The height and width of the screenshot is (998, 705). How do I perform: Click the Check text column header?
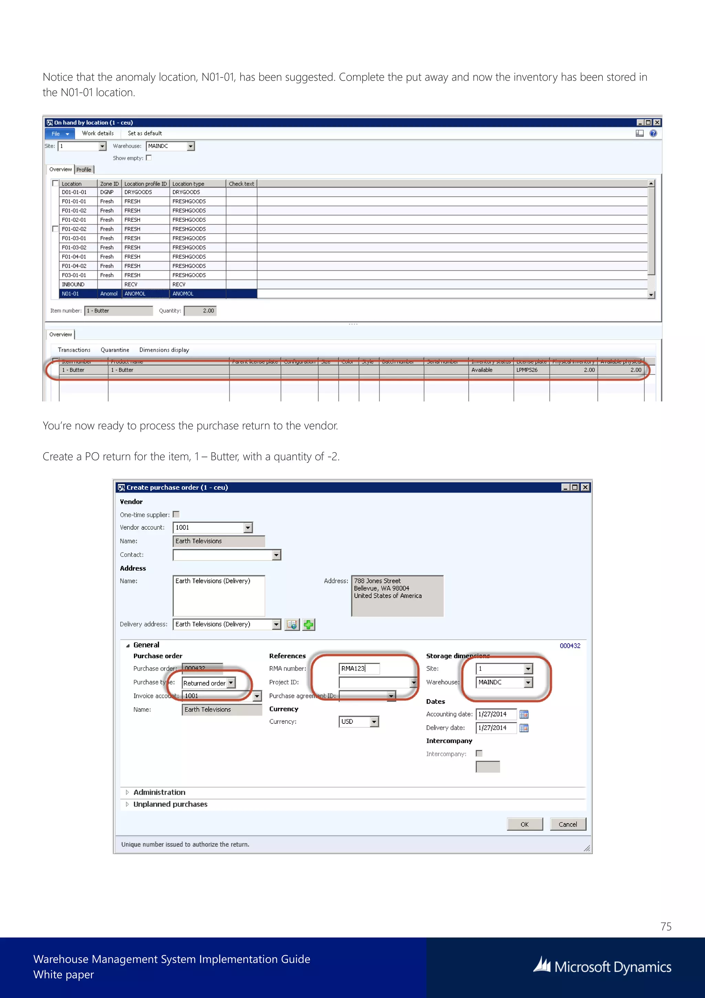tap(241, 184)
